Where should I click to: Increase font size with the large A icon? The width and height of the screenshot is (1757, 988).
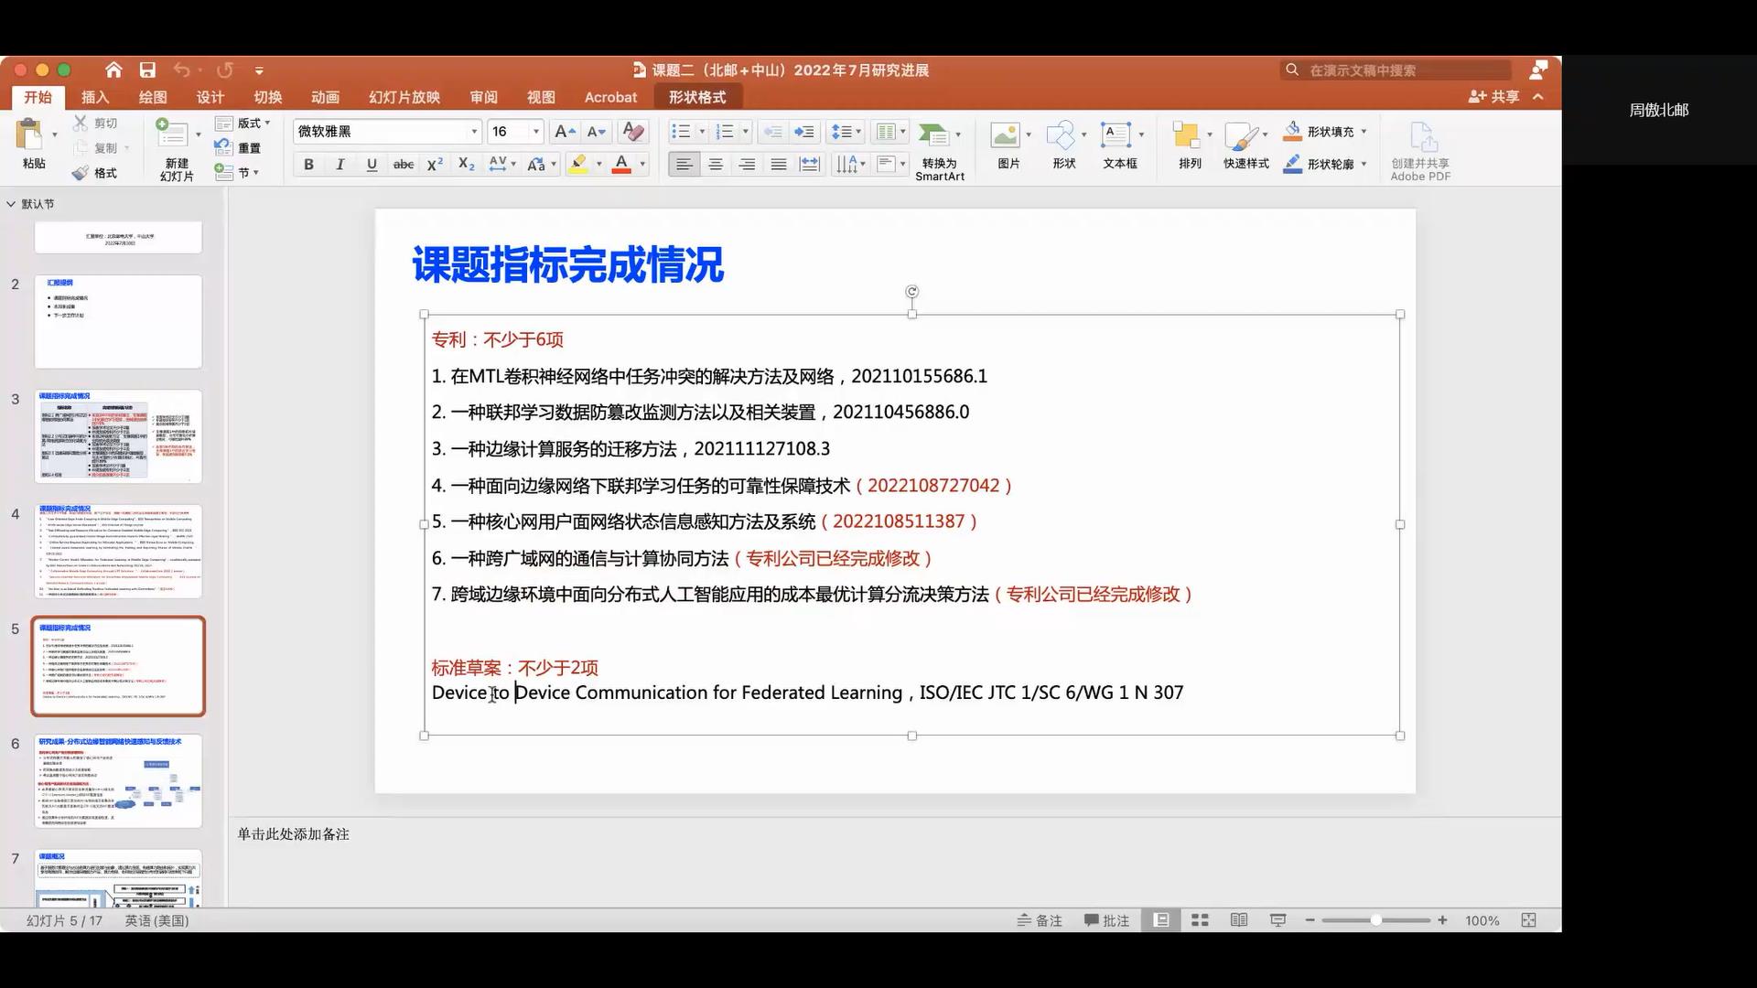(x=565, y=132)
